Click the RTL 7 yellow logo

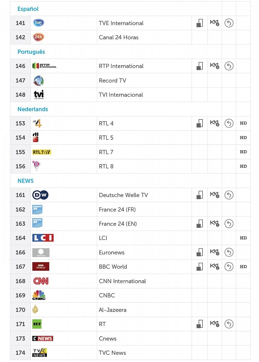42,152
